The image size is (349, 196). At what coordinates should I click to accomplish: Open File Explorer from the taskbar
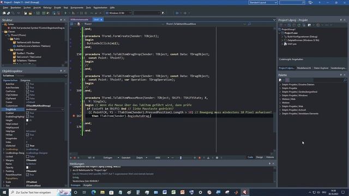point(103,192)
